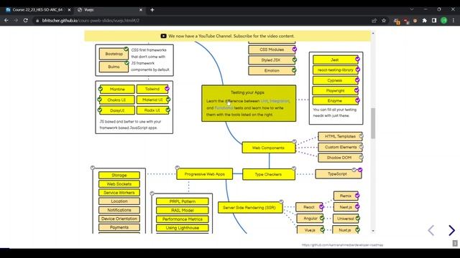The image size is (460, 258).
Task: Select the Custom Elements box
Action: click(340, 147)
